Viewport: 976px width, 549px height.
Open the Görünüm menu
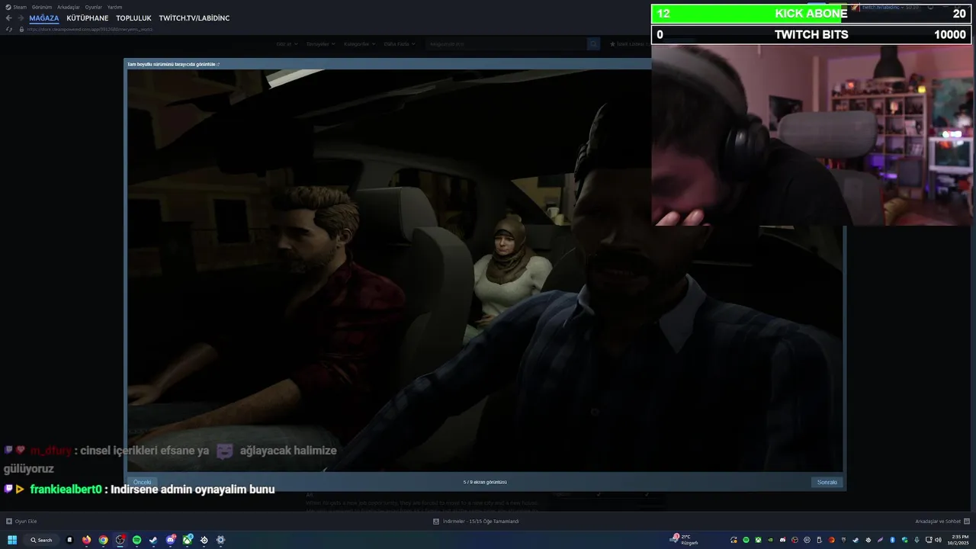[x=42, y=7]
